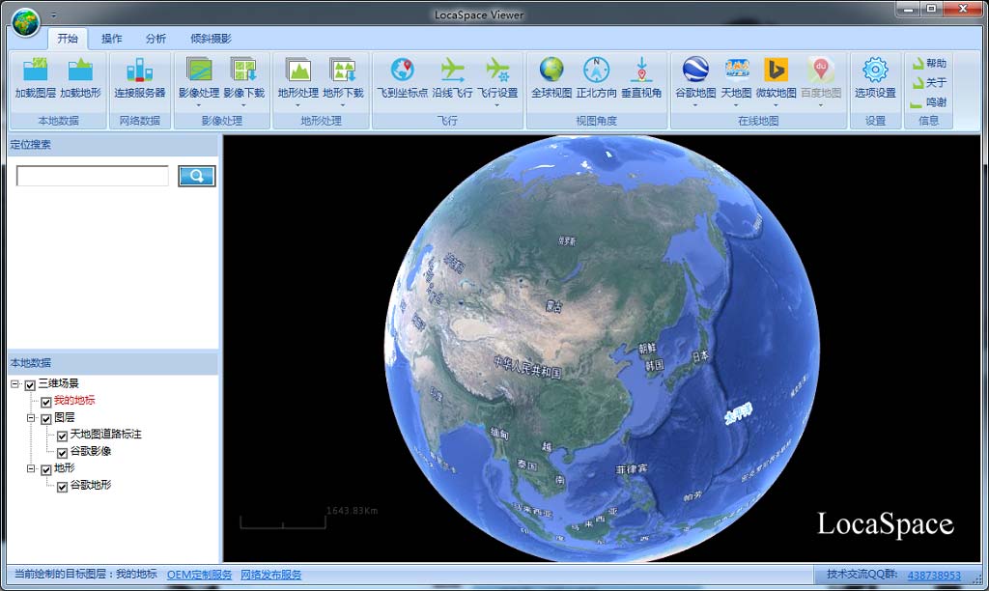Image resolution: width=989 pixels, height=591 pixels.
Task: Toggle 三维场景 checkbox
Action: tap(30, 384)
